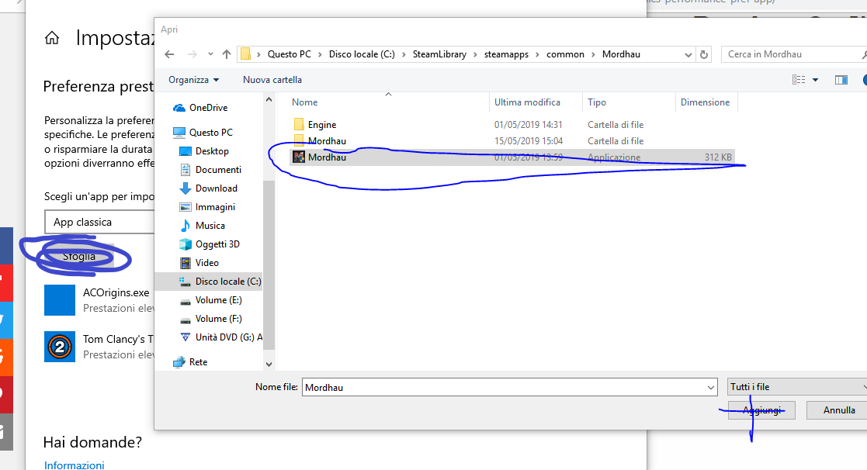This screenshot has width=867, height=470.
Task: Select the Engine folder
Action: [x=322, y=125]
